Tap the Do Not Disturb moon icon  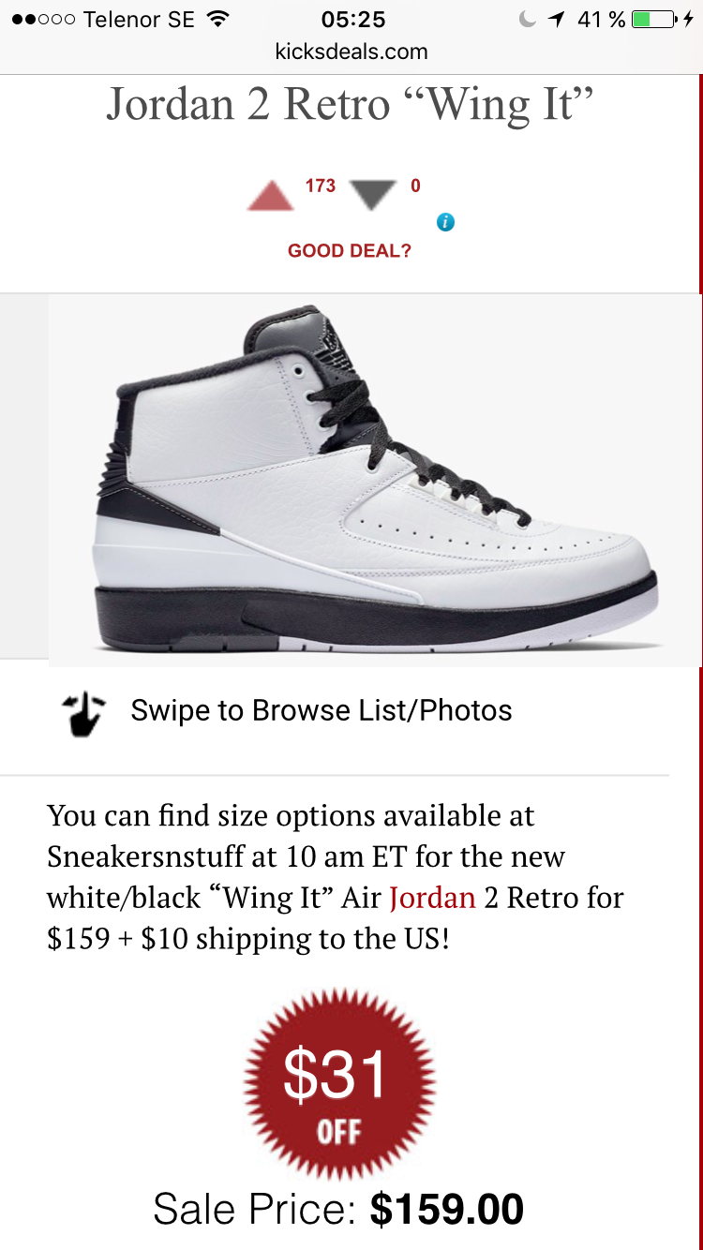coord(529,19)
